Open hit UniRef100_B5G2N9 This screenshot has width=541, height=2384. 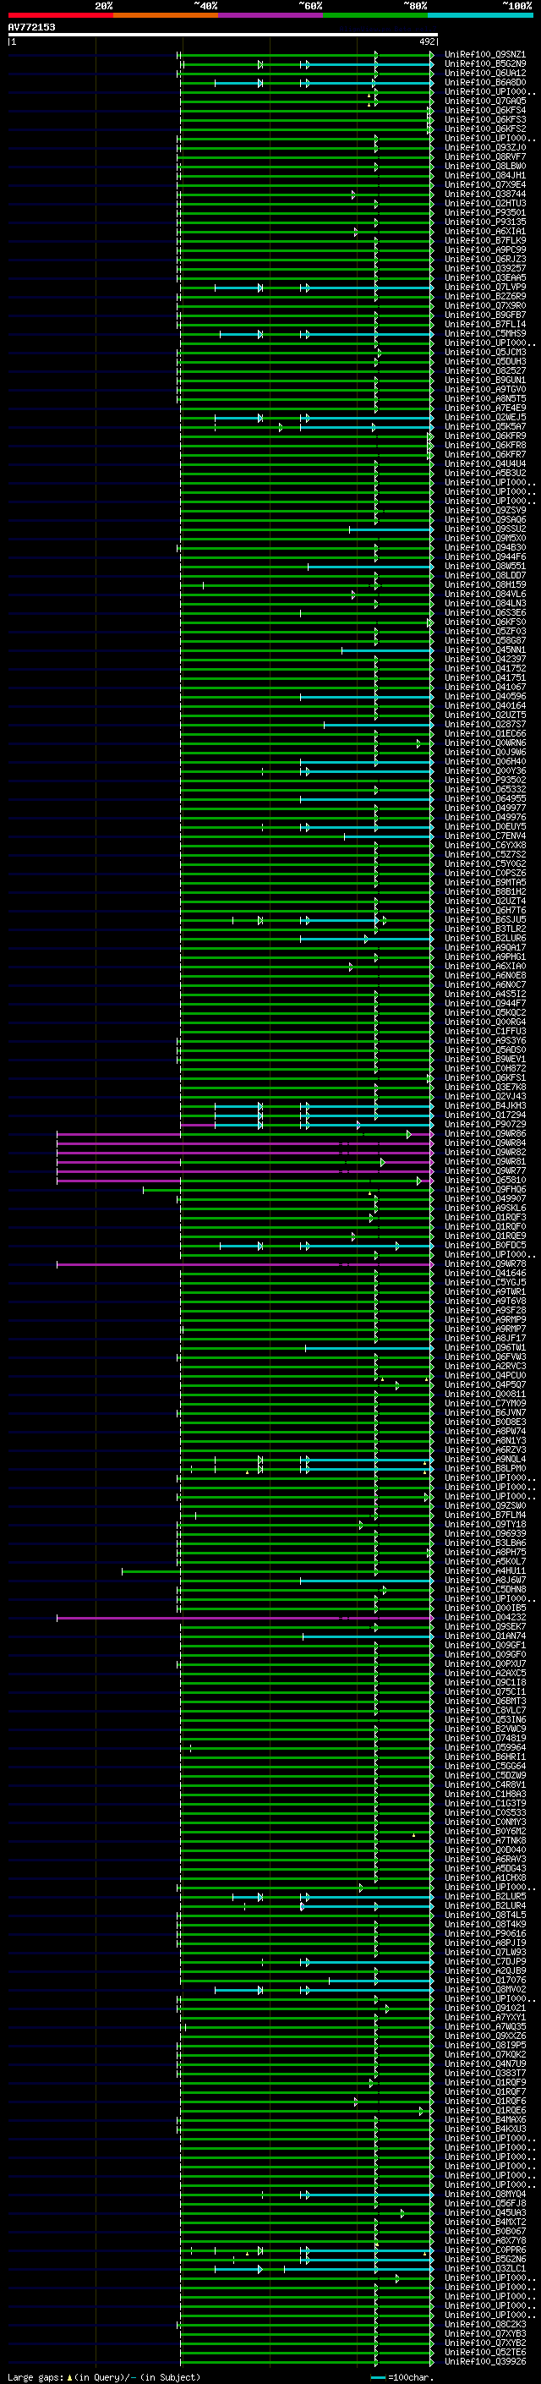point(484,64)
